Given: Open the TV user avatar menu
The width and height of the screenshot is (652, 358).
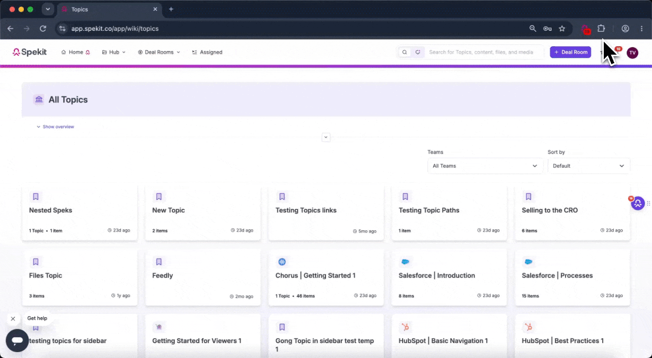Looking at the screenshot, I should pos(632,53).
